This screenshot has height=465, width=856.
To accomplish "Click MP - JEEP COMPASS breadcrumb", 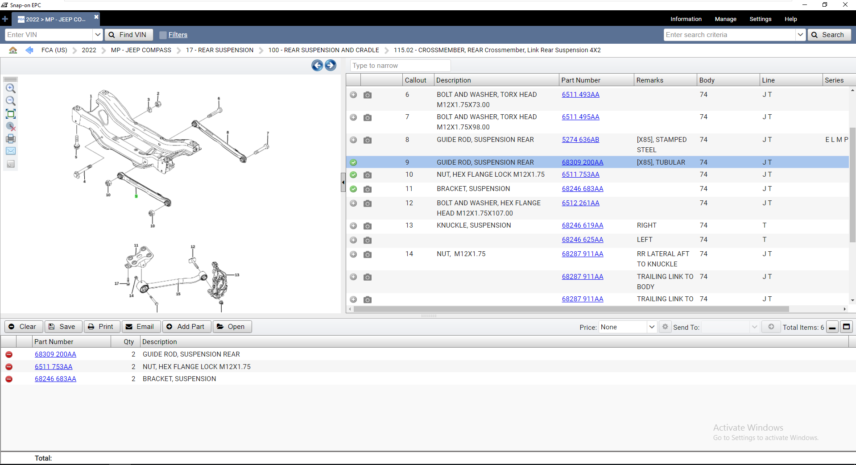I will (x=141, y=50).
